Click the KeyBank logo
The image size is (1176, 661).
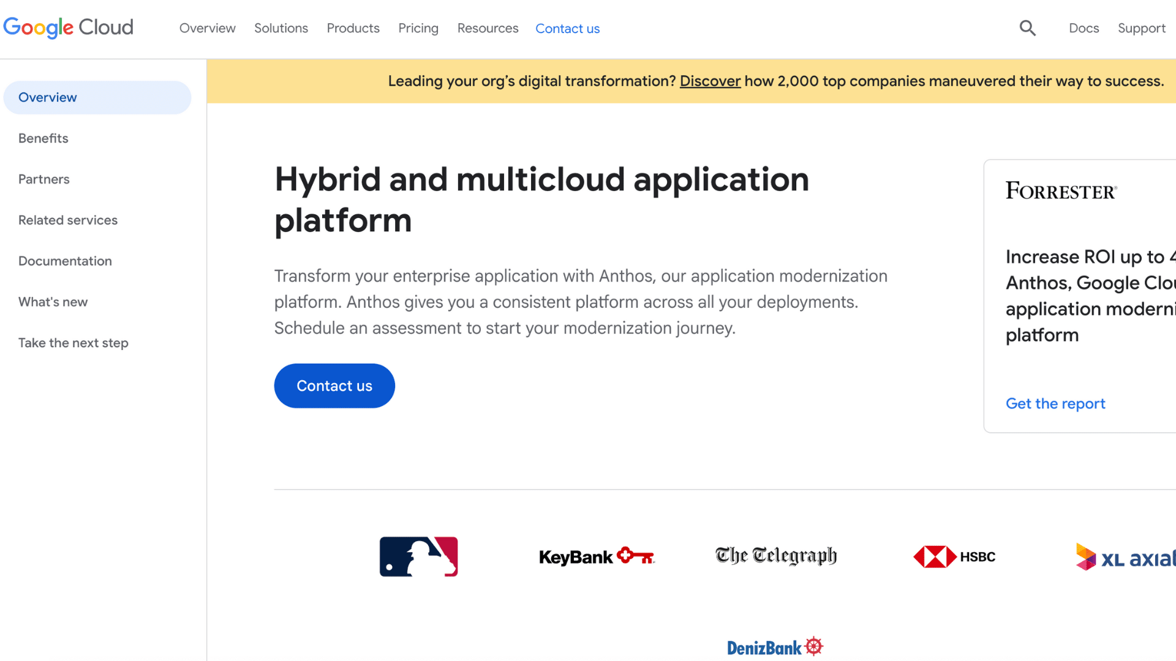(x=597, y=556)
